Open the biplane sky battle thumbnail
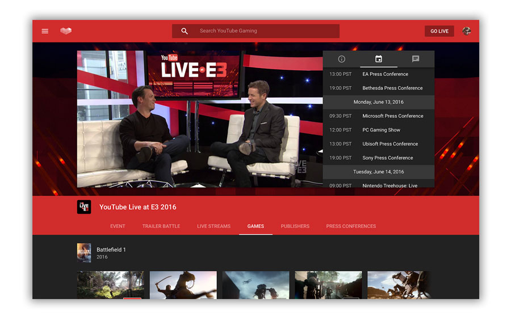 [x=256, y=285]
